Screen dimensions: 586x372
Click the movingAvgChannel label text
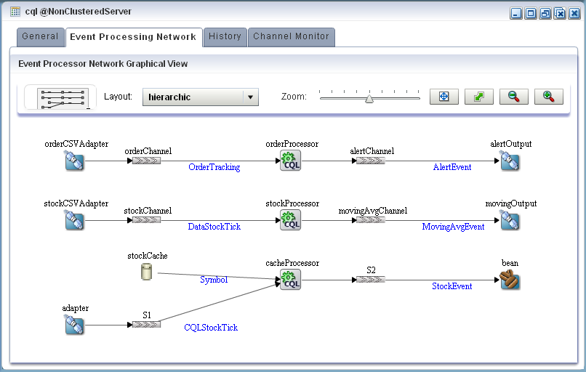tap(372, 211)
